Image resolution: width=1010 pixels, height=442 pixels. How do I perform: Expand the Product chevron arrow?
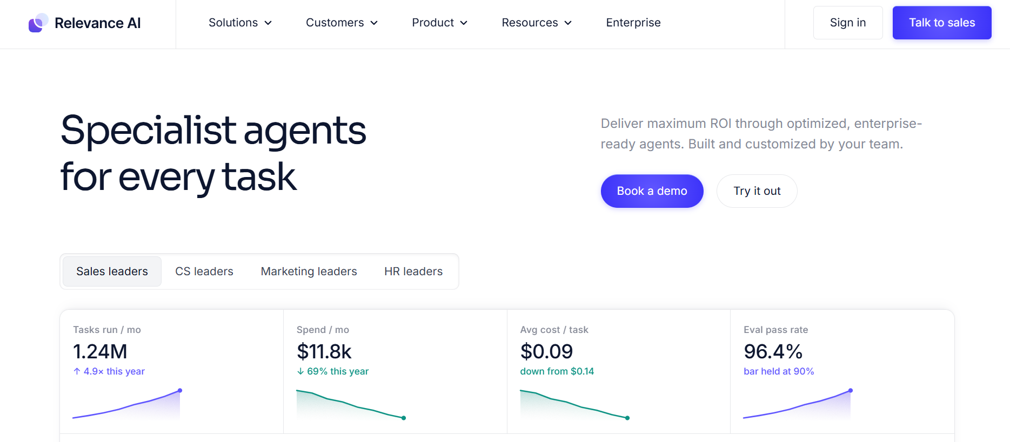click(x=464, y=23)
